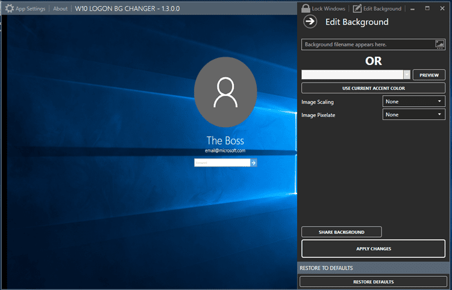
Task: Click the Lock Windows text label
Action: [x=328, y=8]
